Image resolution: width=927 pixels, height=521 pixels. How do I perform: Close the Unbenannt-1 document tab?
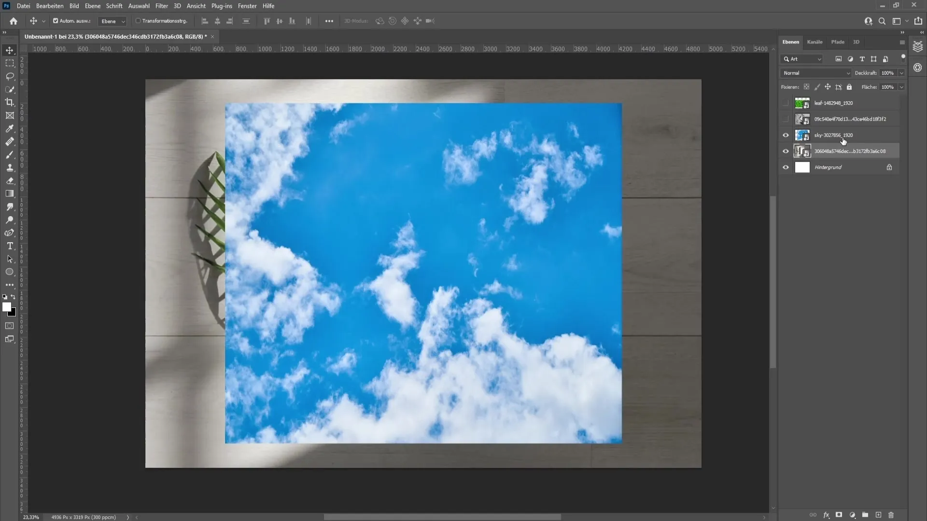[212, 37]
